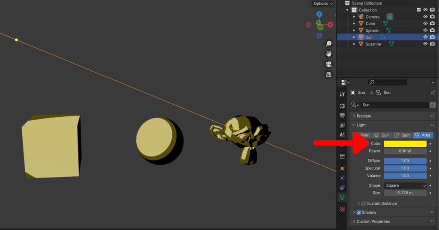The height and width of the screenshot is (230, 439).
Task: Click the pin icon in properties header
Action: click(432, 93)
